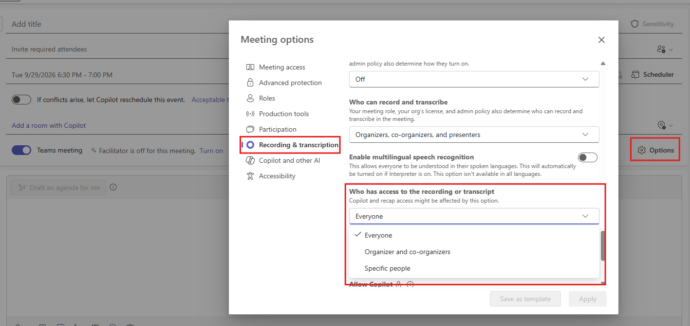Open attendee options beside Invite required attendees

click(665, 49)
